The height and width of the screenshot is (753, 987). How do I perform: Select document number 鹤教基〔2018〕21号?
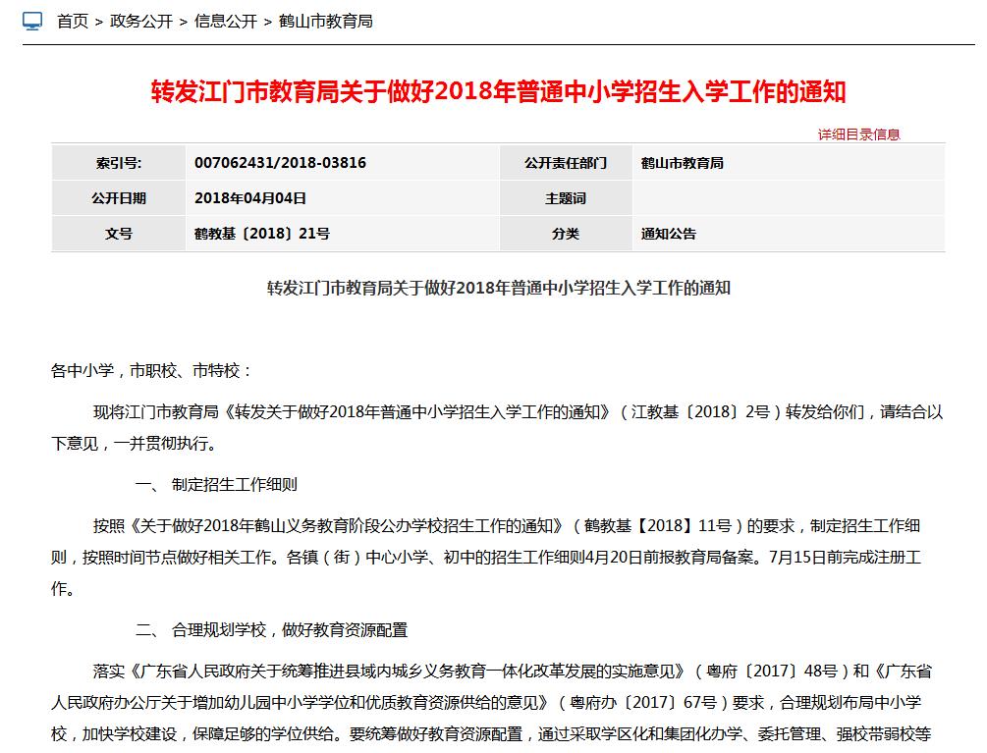tap(262, 234)
